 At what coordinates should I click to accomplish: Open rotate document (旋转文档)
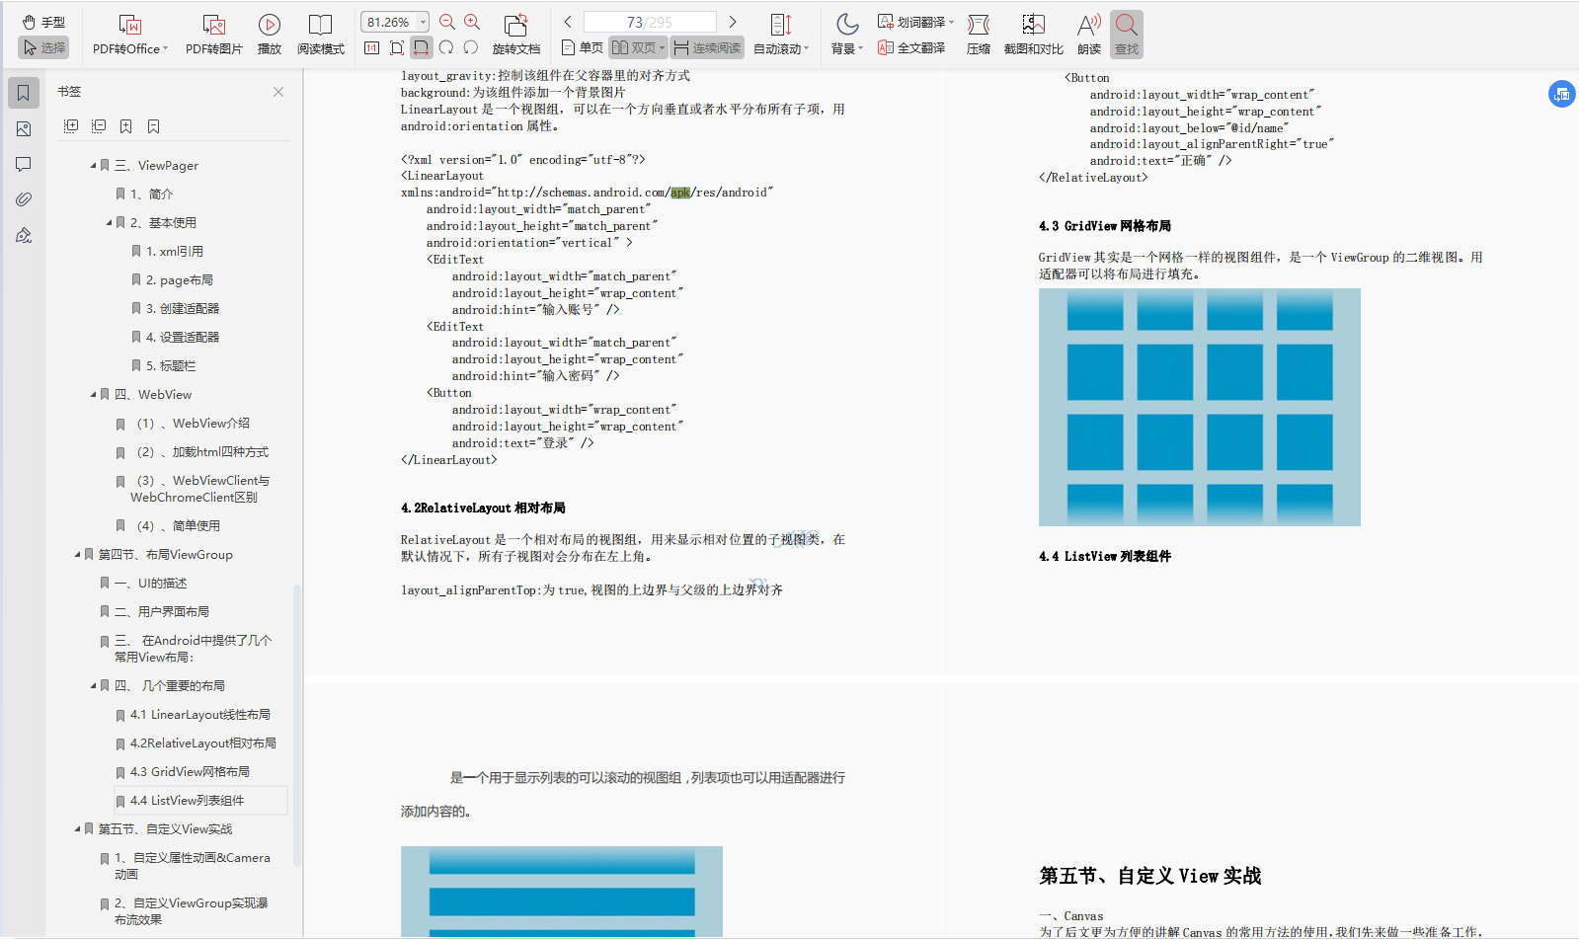click(515, 35)
